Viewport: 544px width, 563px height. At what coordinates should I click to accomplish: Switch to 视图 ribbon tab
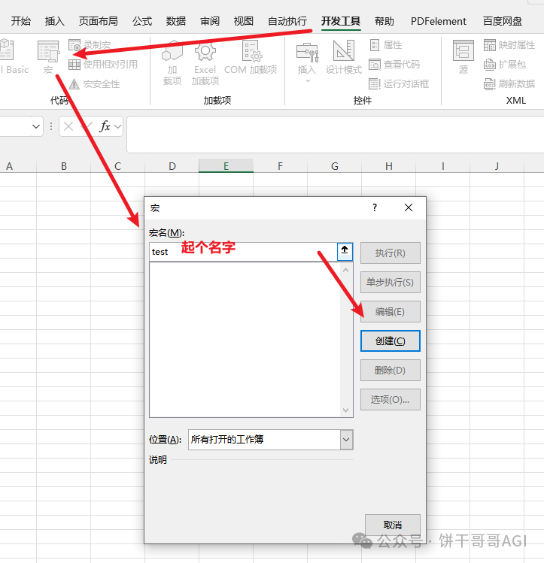[244, 21]
